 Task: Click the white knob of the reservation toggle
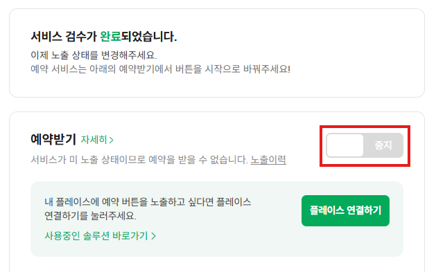coord(345,145)
